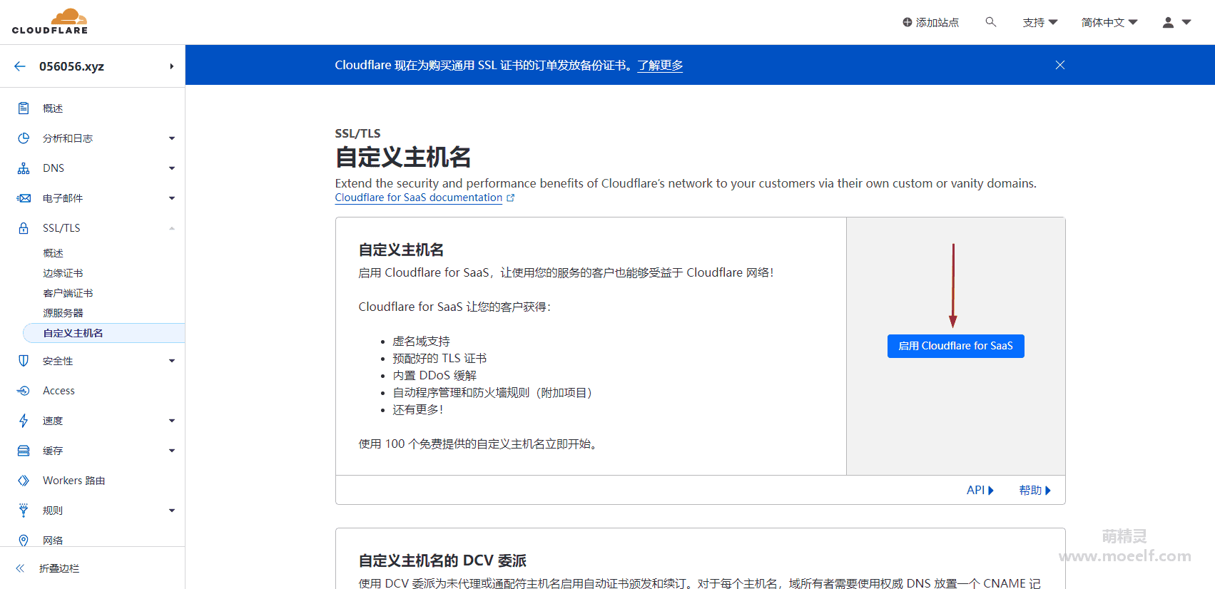This screenshot has width=1215, height=589.
Task: Expand the 速度 sidebar section
Action: pos(172,421)
